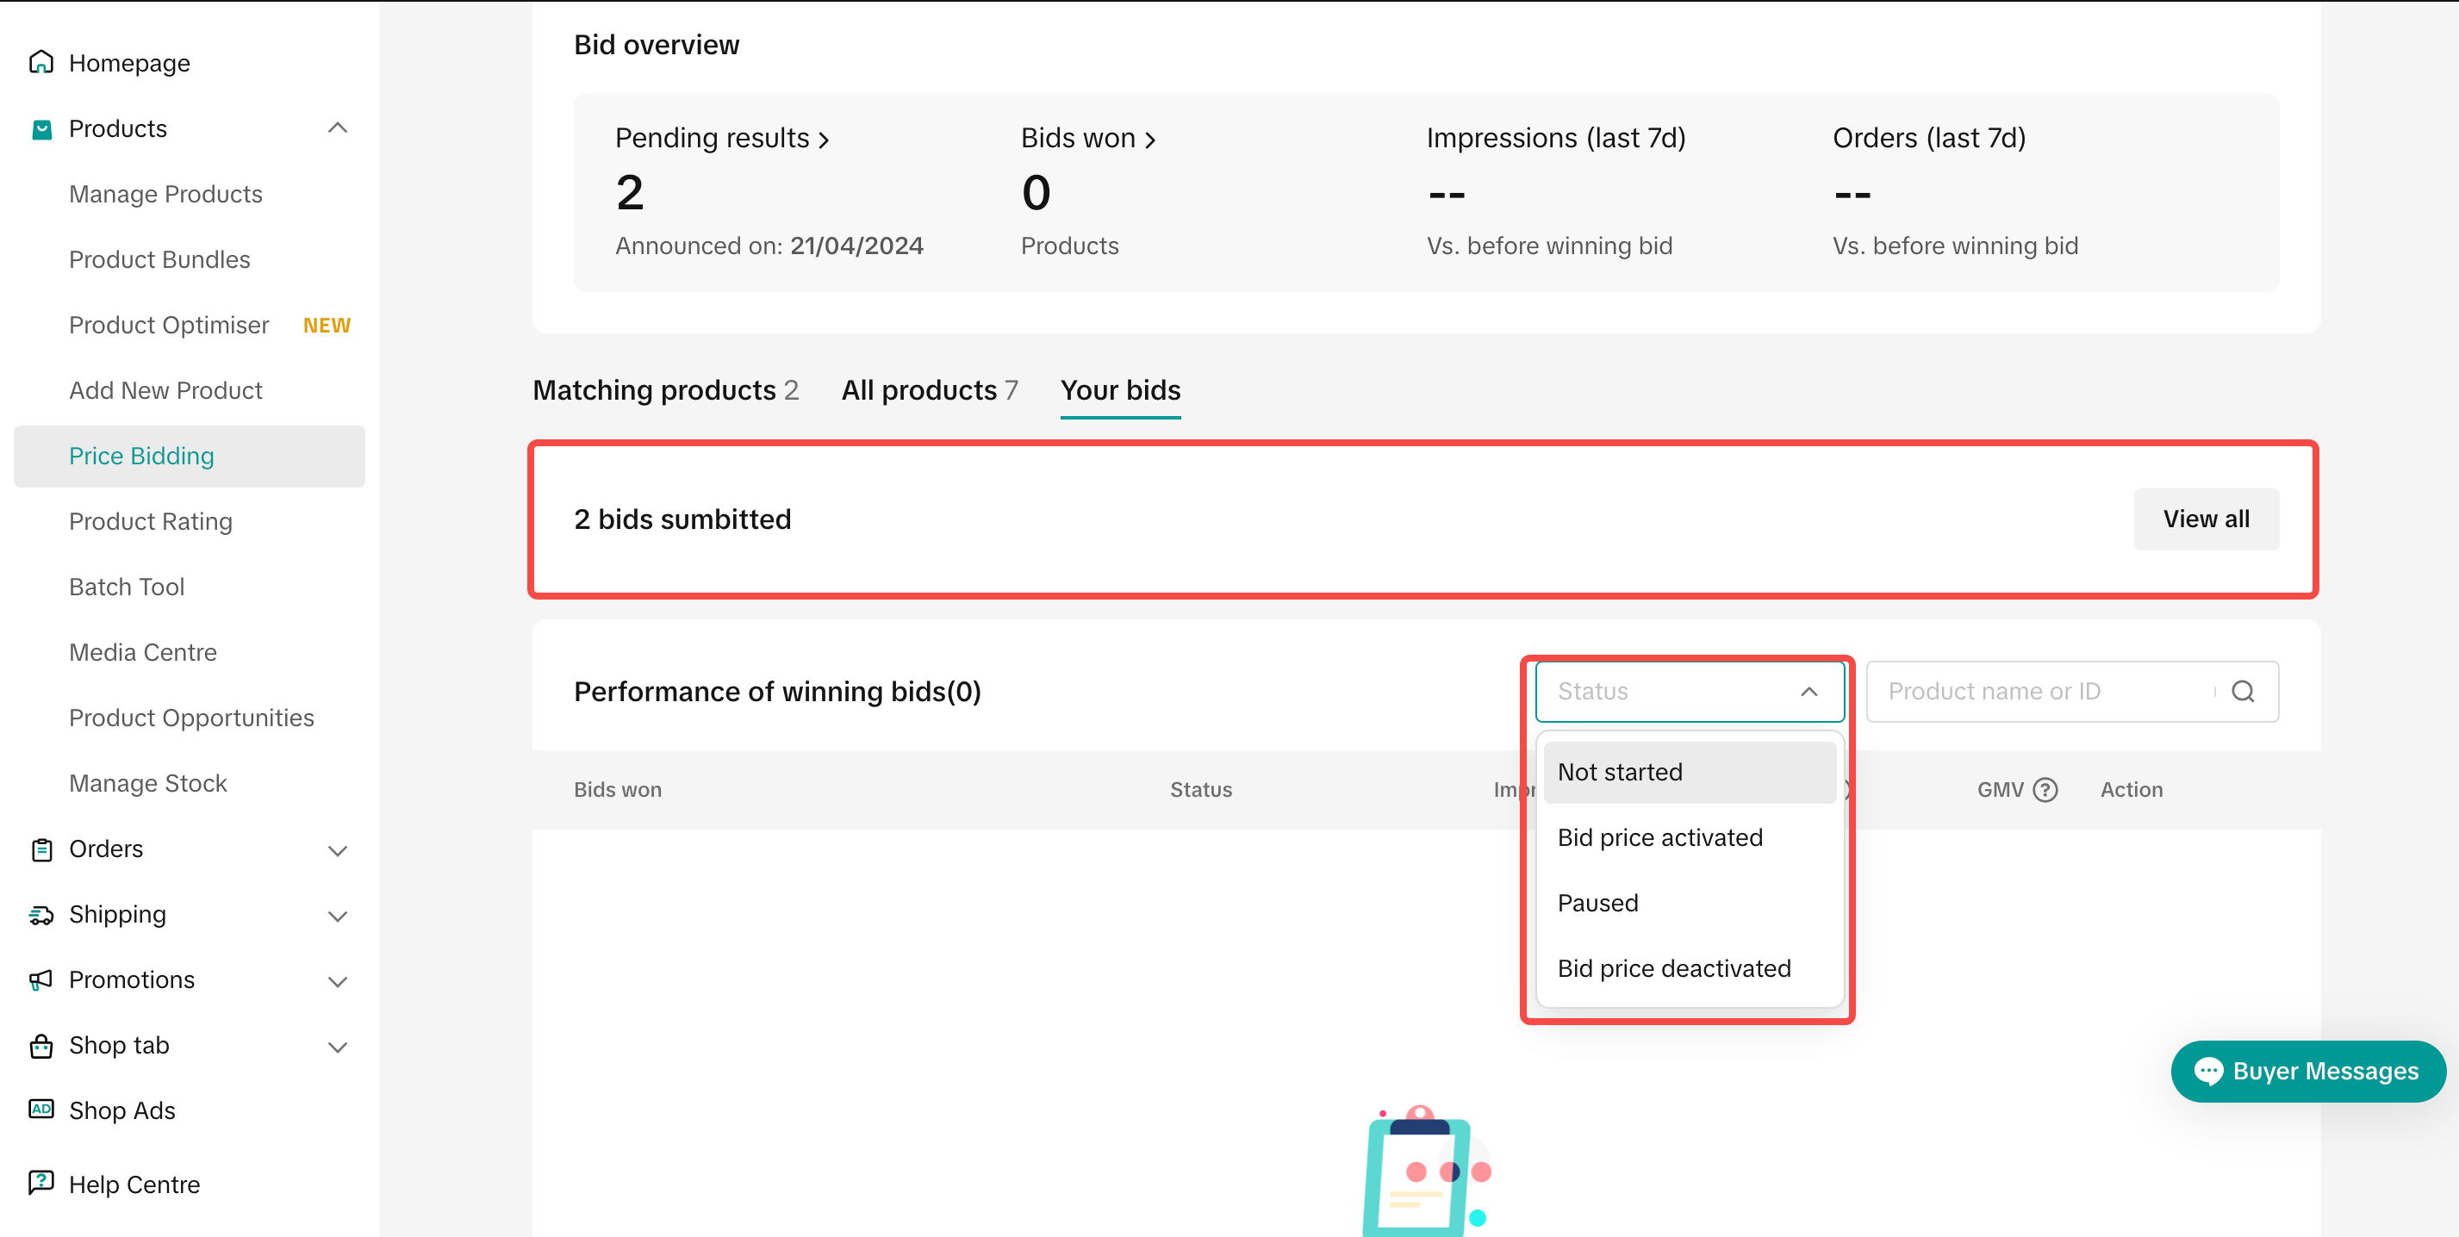Click the Promotions megaphone icon
The image size is (2459, 1237).
tap(41, 980)
